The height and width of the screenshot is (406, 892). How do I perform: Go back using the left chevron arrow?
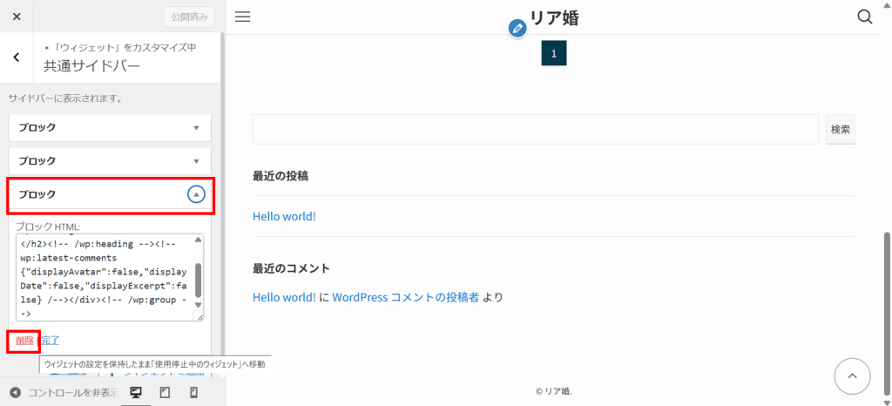(x=17, y=58)
